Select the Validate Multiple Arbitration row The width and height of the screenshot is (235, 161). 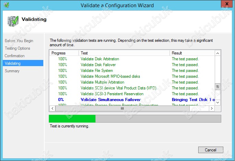tap(132, 82)
